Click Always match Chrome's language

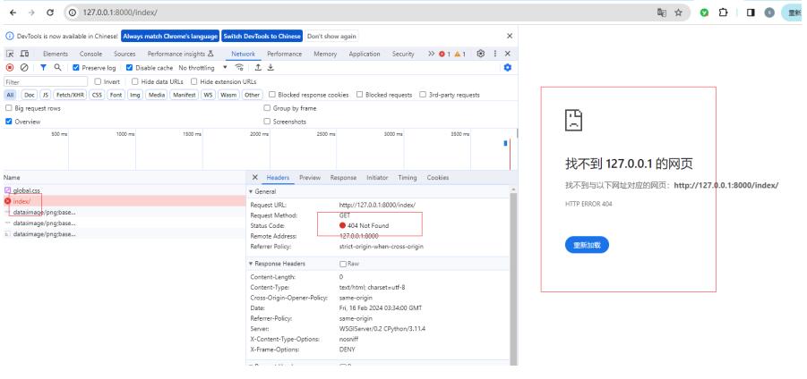(x=170, y=36)
